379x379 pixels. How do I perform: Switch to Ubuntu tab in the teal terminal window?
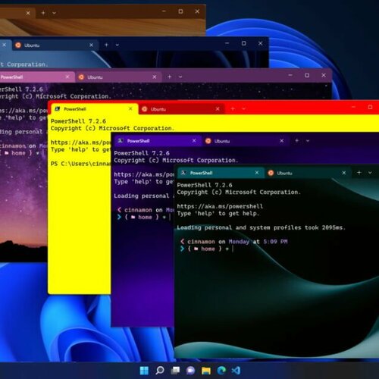pos(307,173)
